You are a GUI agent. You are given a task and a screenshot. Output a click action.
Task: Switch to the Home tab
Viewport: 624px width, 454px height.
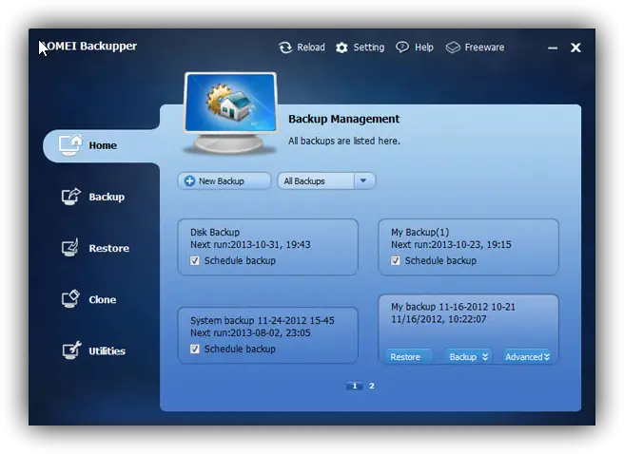pyautogui.click(x=101, y=145)
